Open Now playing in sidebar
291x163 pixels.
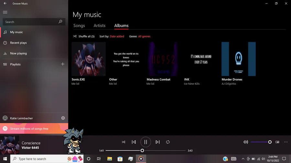(x=34, y=53)
